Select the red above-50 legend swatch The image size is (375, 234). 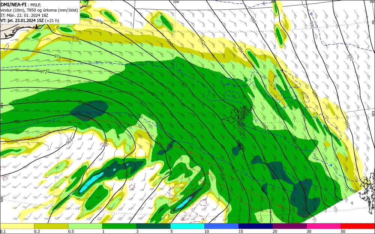click(x=358, y=226)
